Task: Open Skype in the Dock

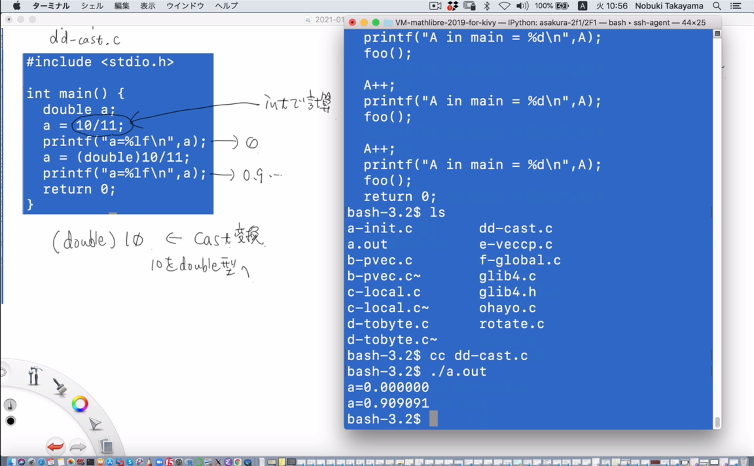Action: click(x=130, y=462)
